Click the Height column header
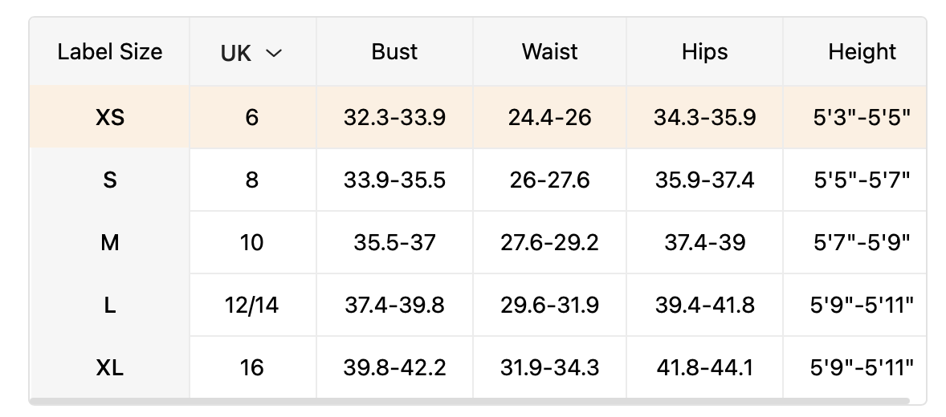 click(862, 52)
